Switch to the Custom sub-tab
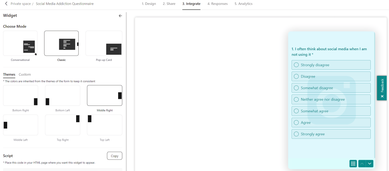The height and width of the screenshot is (171, 389). point(25,75)
